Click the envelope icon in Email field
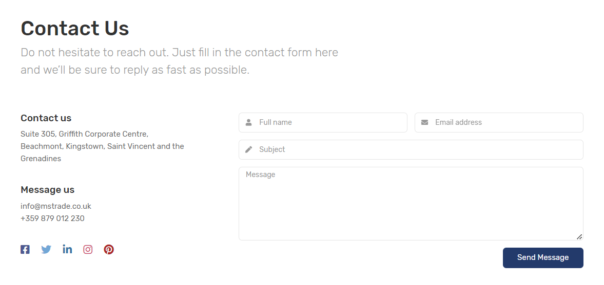Screen dimensions: 604x285 [424, 123]
